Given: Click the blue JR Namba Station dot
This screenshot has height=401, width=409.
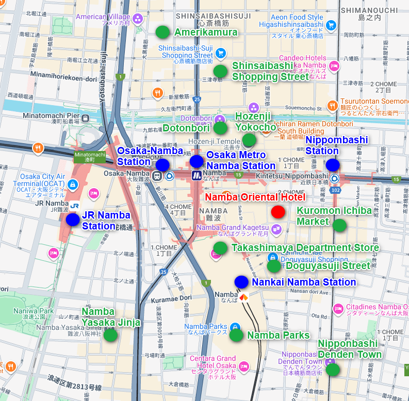Looking at the screenshot, I should (73, 220).
